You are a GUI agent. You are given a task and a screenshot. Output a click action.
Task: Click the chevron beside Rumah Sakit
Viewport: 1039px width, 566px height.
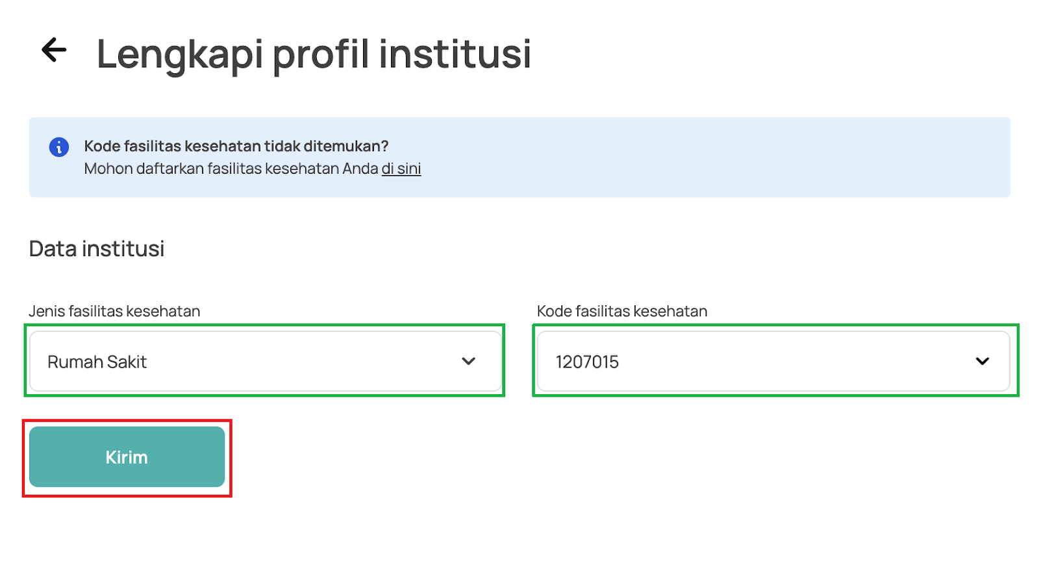click(x=469, y=361)
